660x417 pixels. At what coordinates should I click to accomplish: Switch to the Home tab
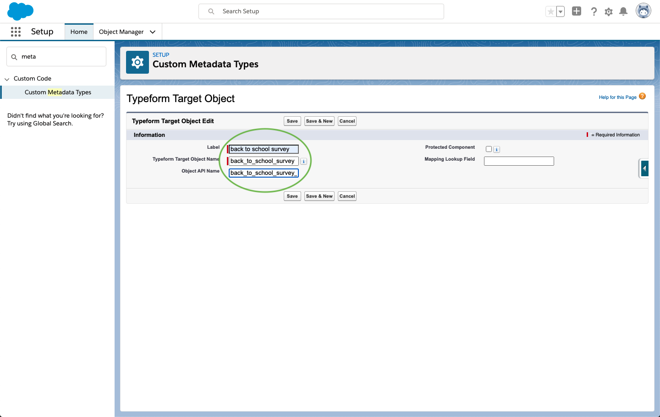[x=79, y=32]
